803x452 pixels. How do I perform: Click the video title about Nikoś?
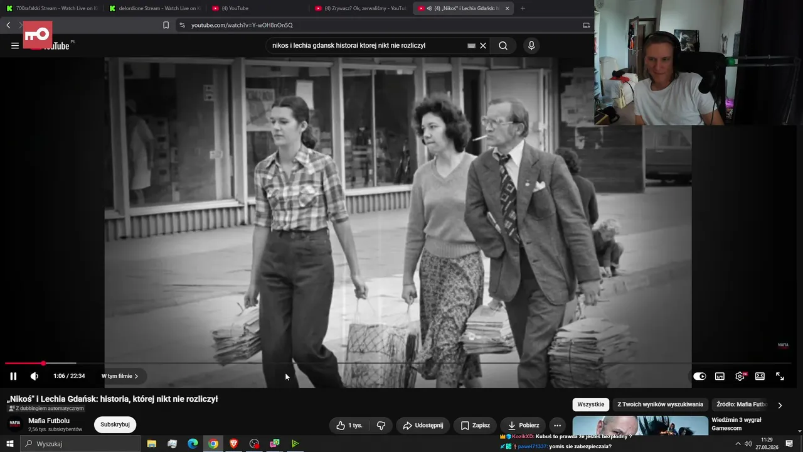pos(112,399)
